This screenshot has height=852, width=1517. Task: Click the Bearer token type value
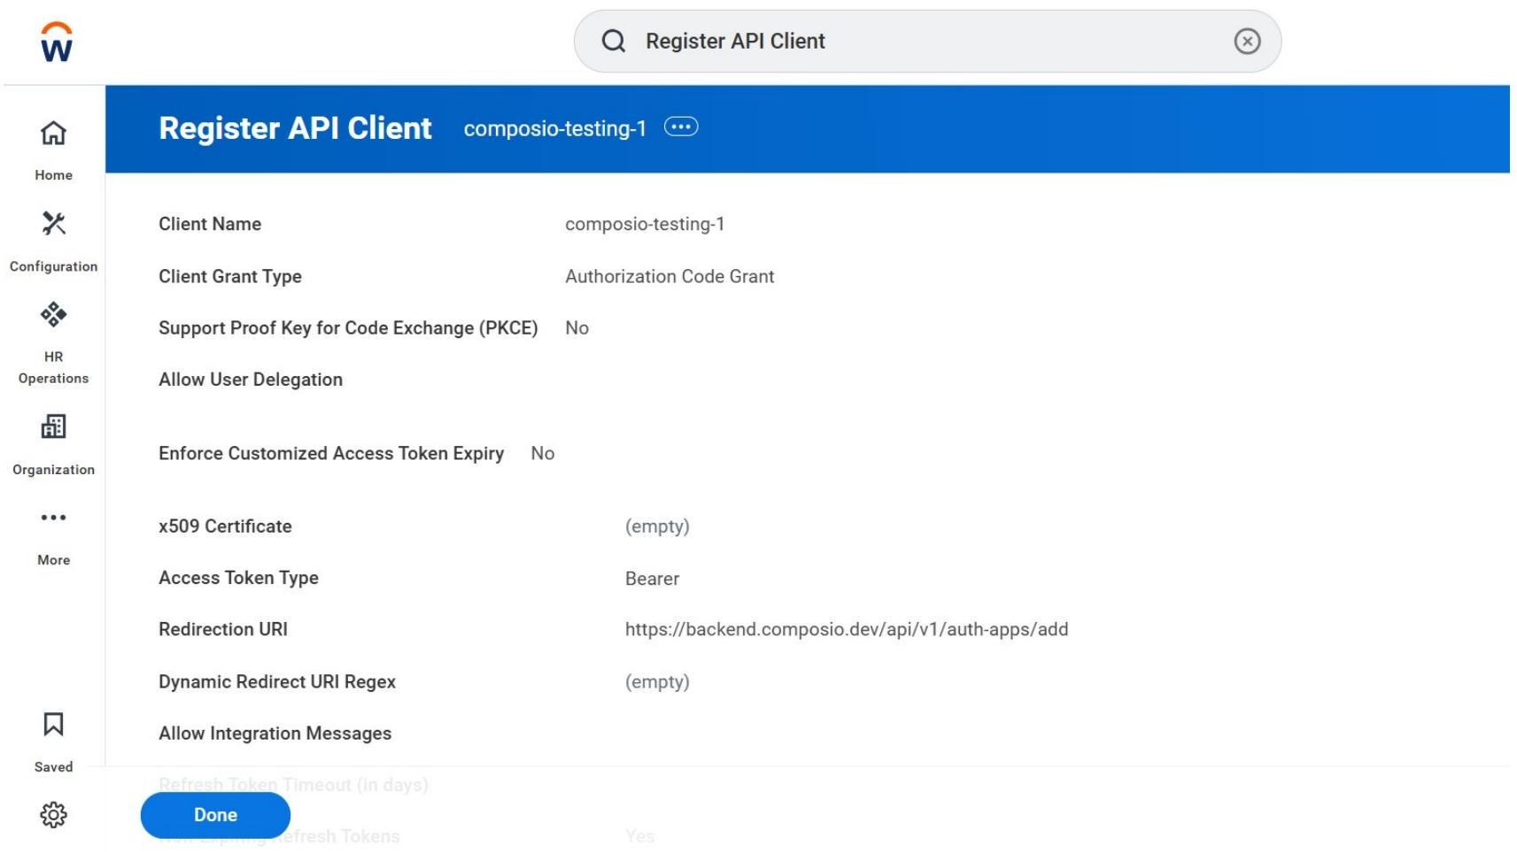(652, 579)
